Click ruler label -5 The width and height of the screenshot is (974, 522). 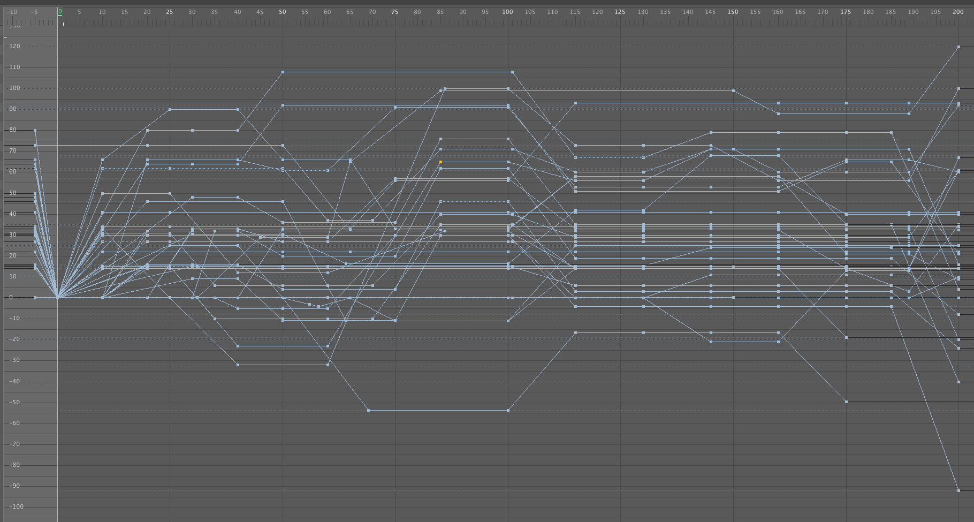[x=34, y=12]
